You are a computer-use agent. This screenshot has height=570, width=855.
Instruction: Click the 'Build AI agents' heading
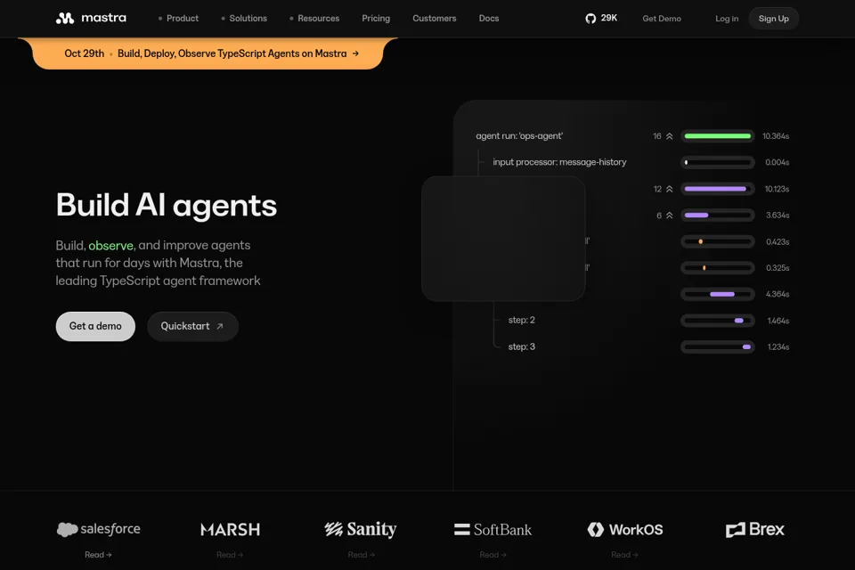(x=167, y=206)
